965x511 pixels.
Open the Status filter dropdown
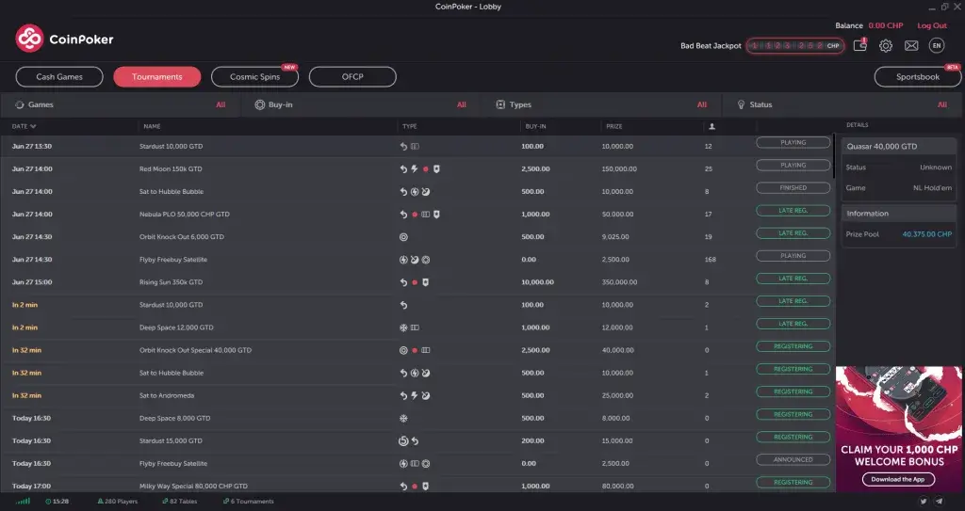tap(842, 104)
